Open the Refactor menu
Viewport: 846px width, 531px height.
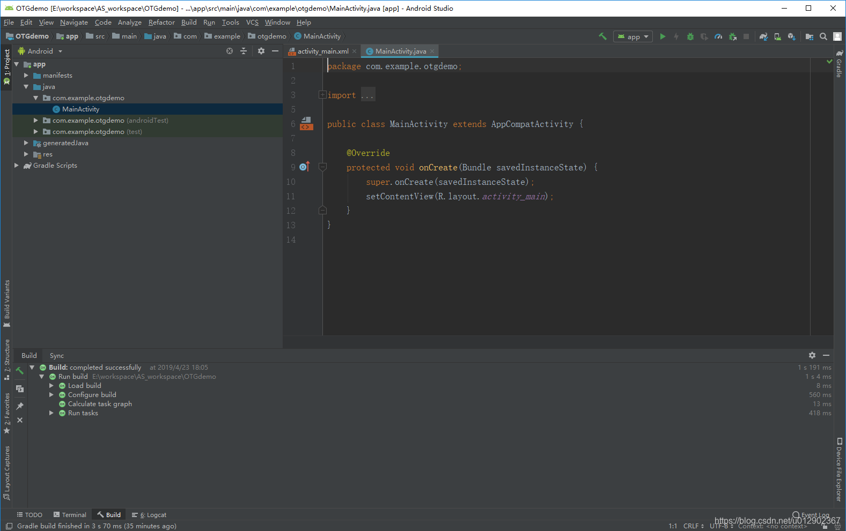click(x=161, y=23)
